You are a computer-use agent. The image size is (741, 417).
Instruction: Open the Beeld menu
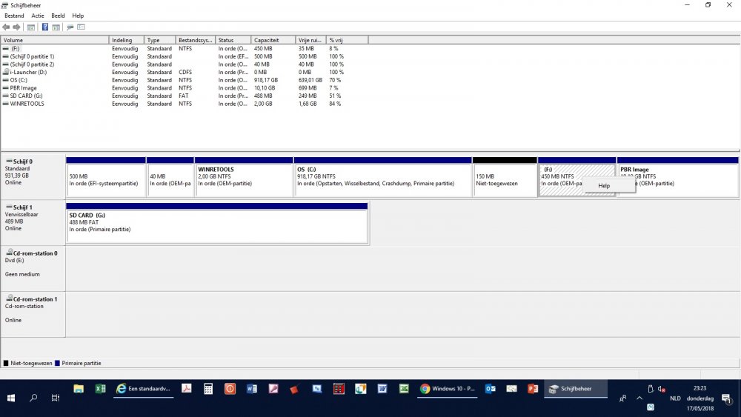coord(58,16)
